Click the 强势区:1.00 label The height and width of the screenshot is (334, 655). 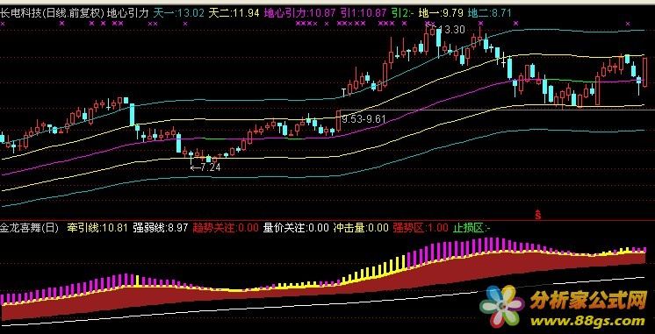coord(421,228)
